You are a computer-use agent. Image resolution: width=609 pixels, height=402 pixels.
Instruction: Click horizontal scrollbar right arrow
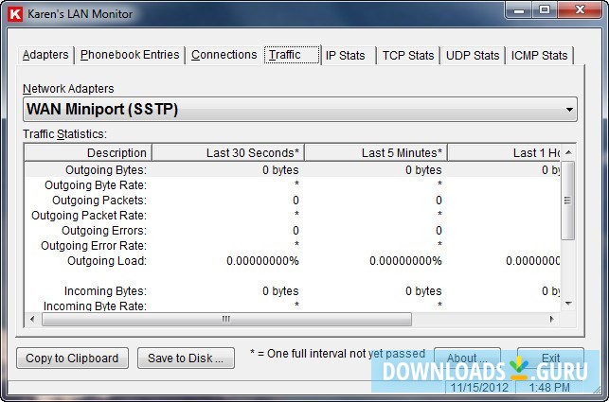(x=552, y=320)
